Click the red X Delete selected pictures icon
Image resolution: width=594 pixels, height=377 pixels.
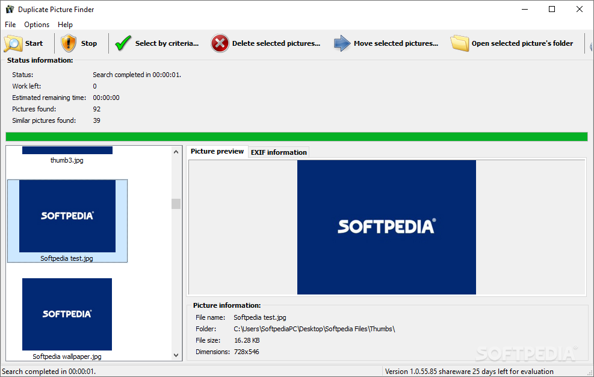(x=220, y=43)
